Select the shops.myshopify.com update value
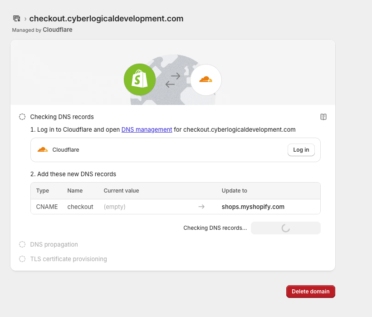This screenshot has width=372, height=317. coord(253,207)
